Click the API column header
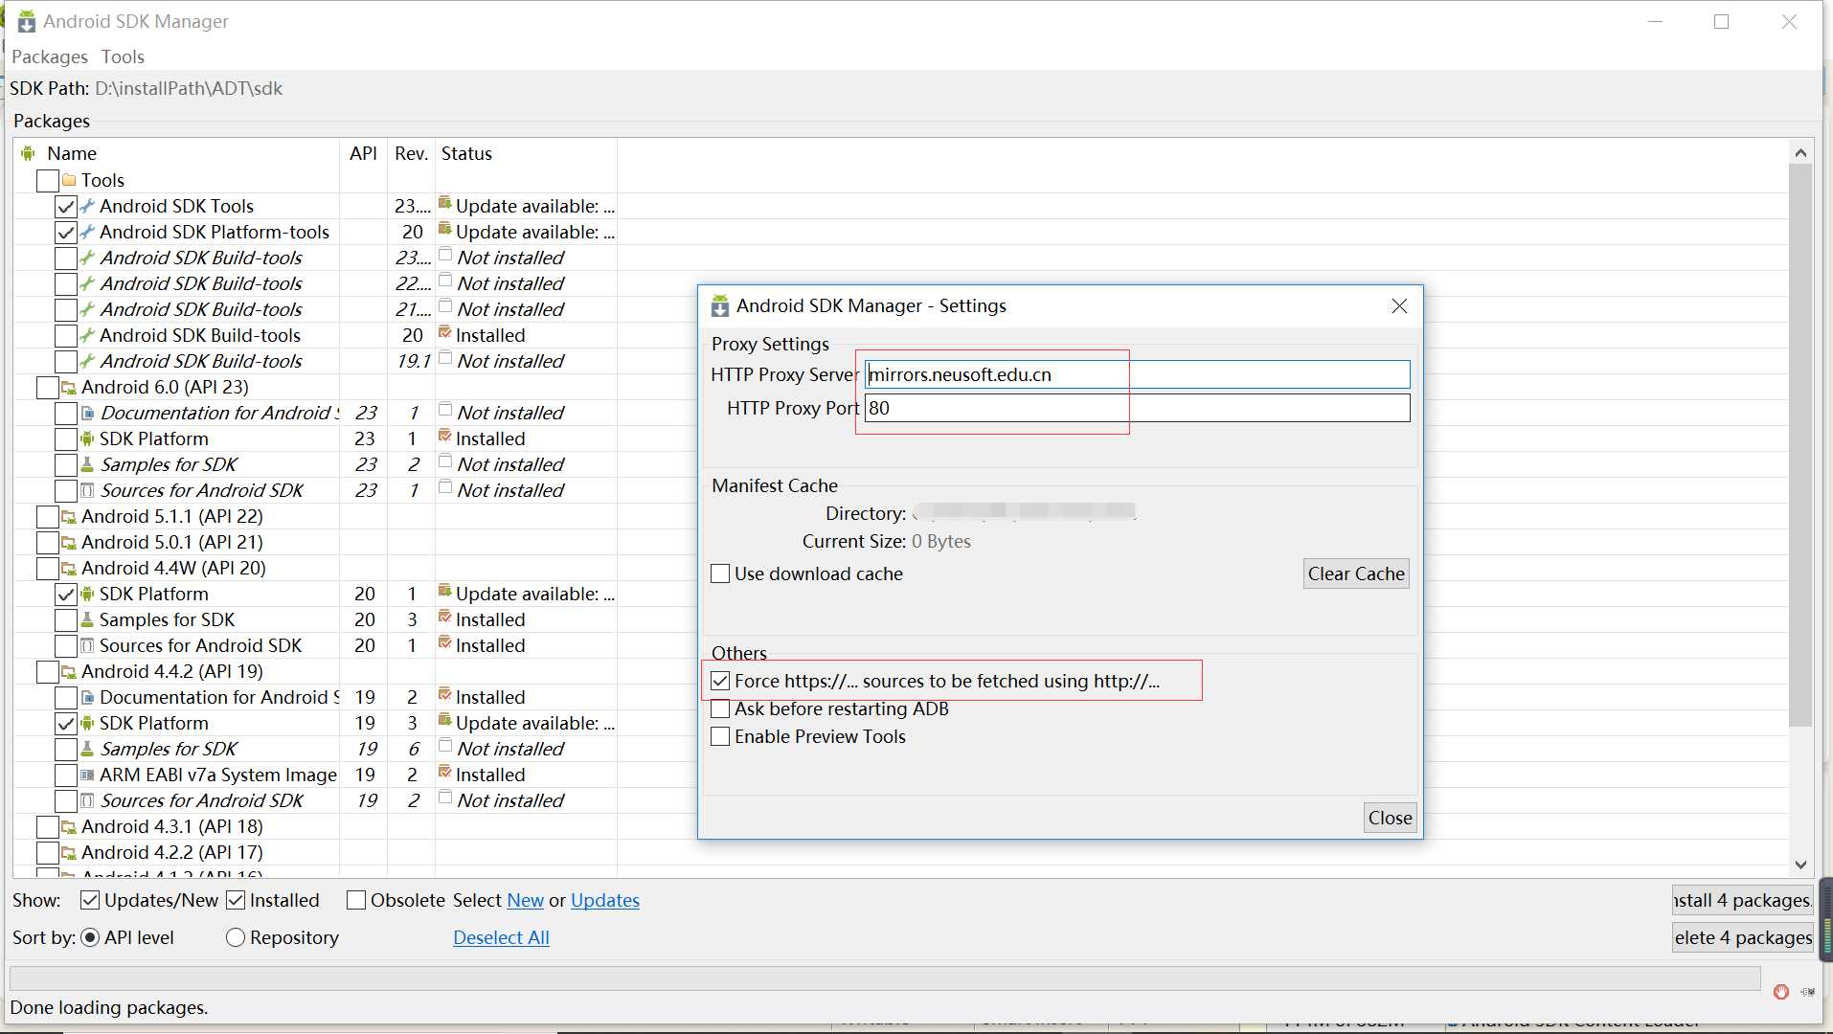1833x1034 pixels. coord(363,153)
